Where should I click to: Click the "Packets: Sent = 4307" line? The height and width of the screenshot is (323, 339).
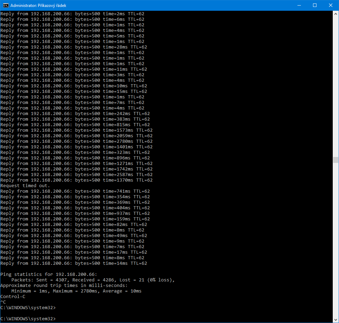[93, 280]
